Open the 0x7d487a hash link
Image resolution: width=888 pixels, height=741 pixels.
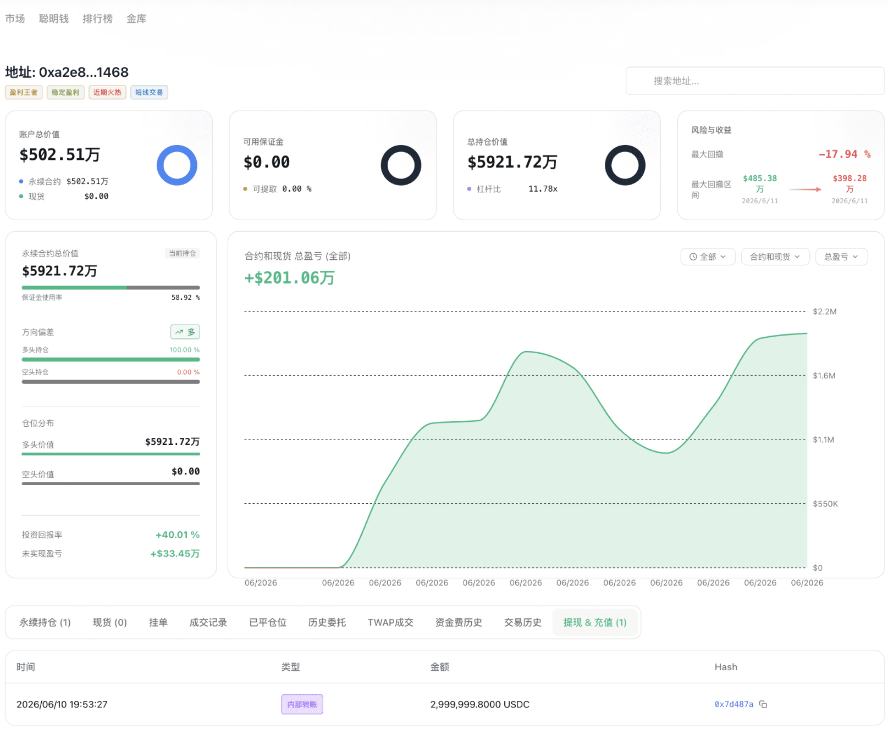click(734, 704)
